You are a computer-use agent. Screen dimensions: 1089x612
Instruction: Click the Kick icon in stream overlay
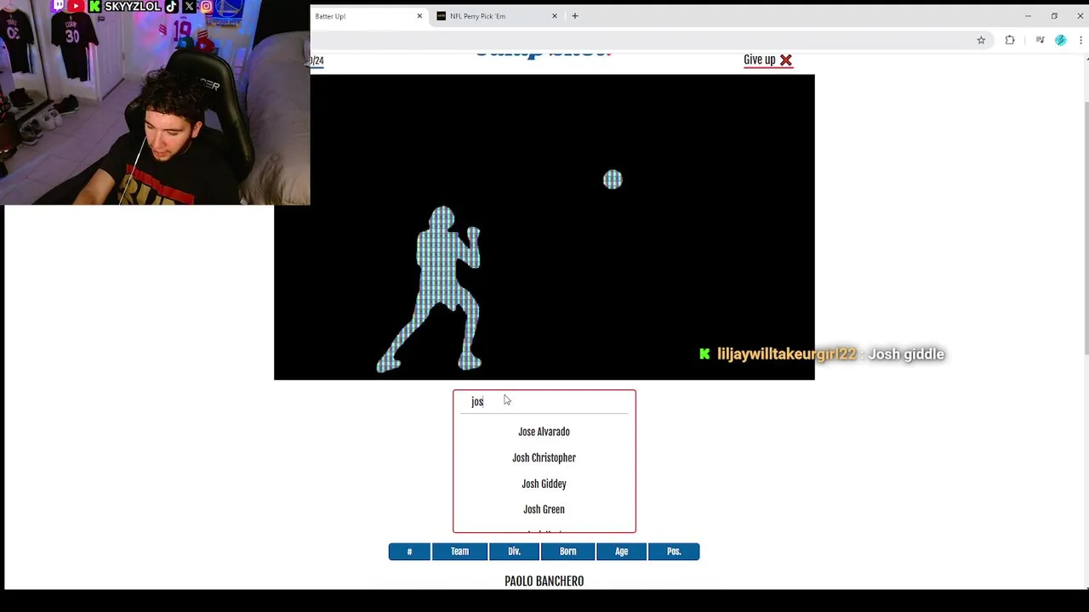(94, 6)
